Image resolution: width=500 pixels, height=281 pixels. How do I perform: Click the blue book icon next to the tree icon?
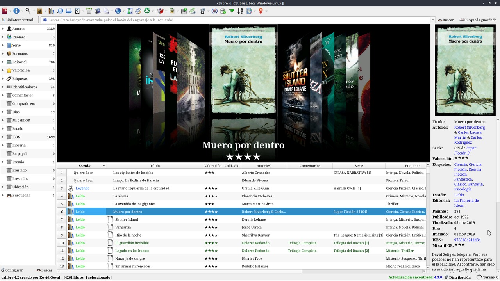pyautogui.click(x=98, y=11)
